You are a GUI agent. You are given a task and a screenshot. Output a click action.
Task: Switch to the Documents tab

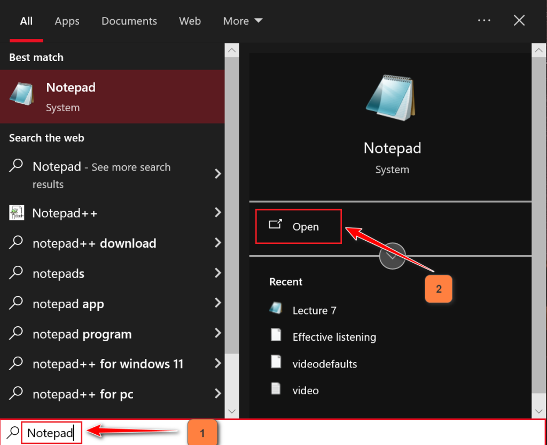129,21
